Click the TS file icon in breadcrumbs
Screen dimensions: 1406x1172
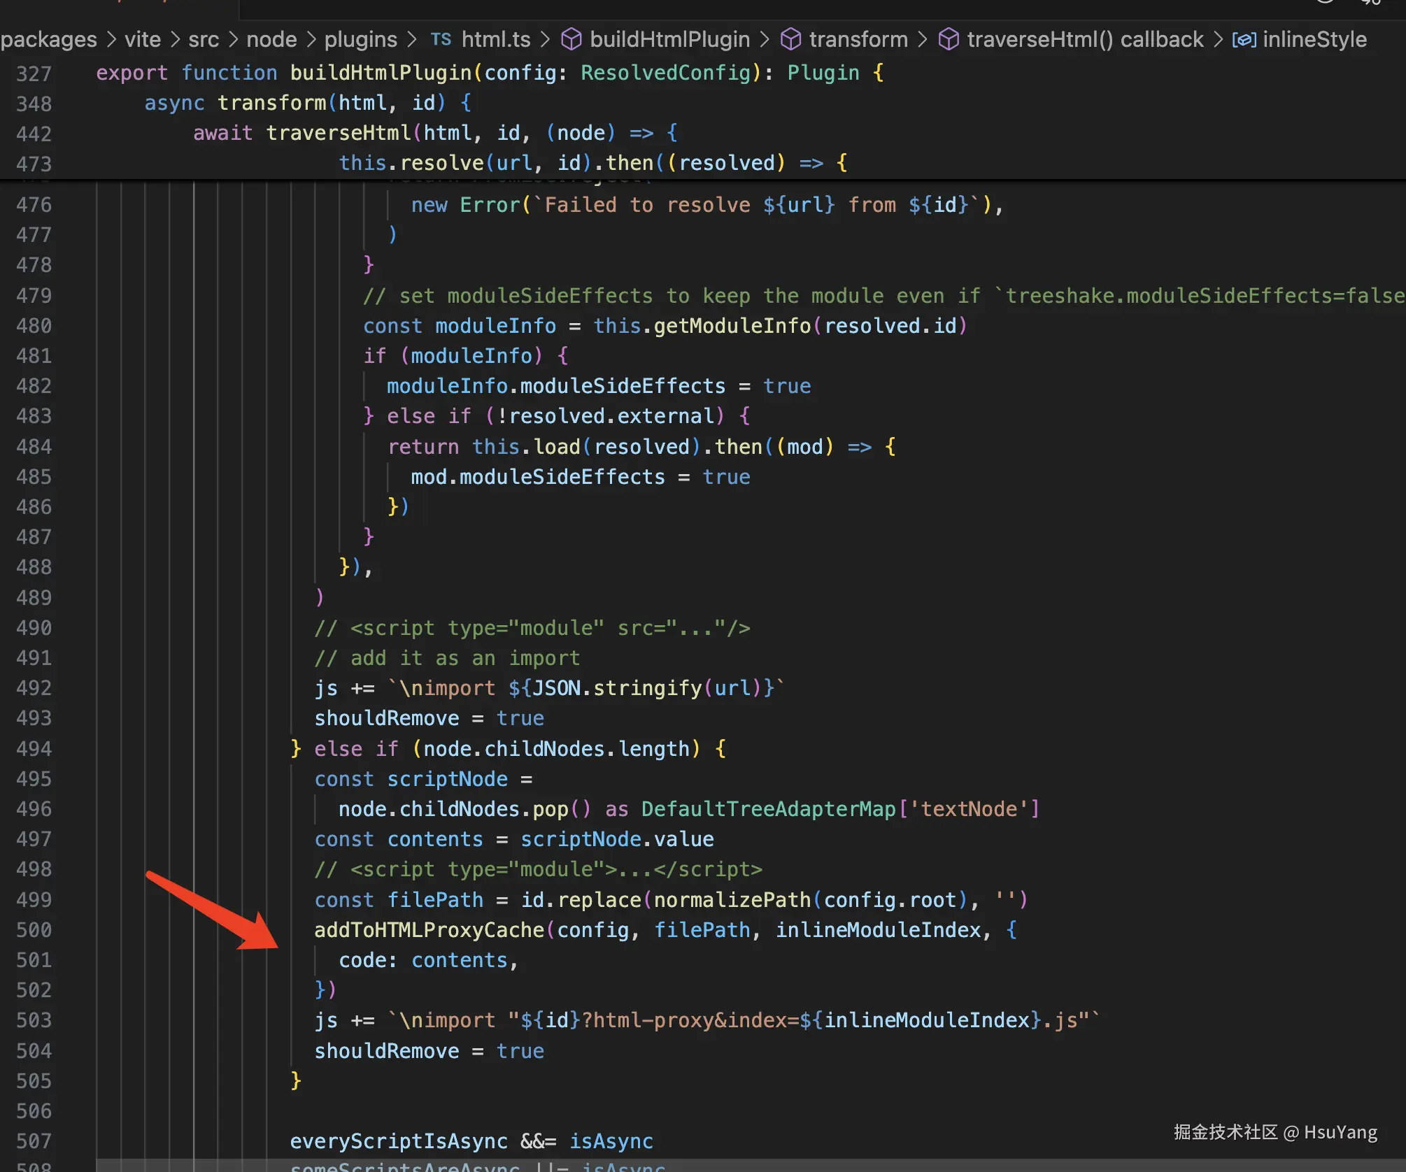441,40
